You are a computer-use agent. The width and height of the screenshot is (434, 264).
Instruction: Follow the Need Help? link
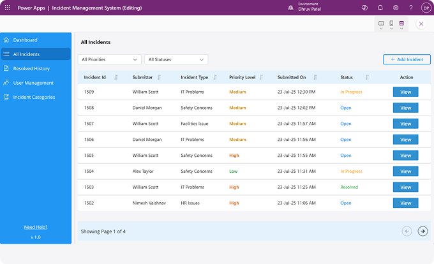click(35, 227)
